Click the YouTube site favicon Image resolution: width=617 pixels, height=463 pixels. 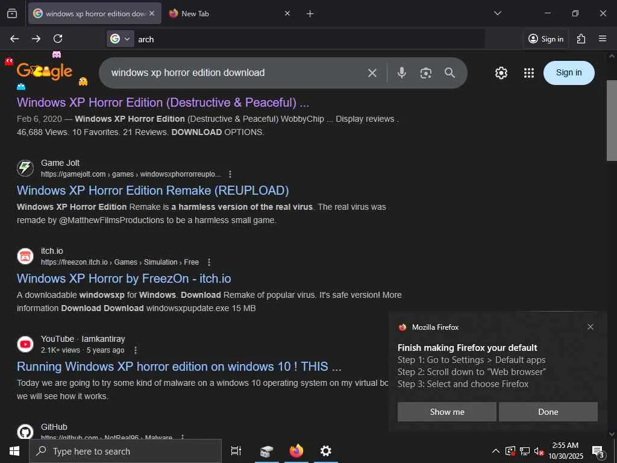point(25,344)
